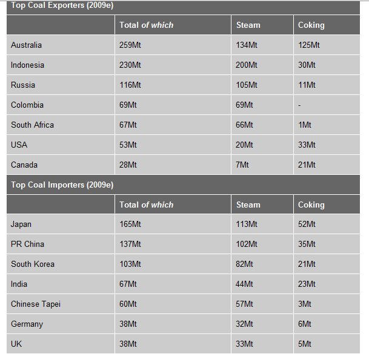369x354 pixels.
Task: Click the India country cell
Action: [61, 284]
